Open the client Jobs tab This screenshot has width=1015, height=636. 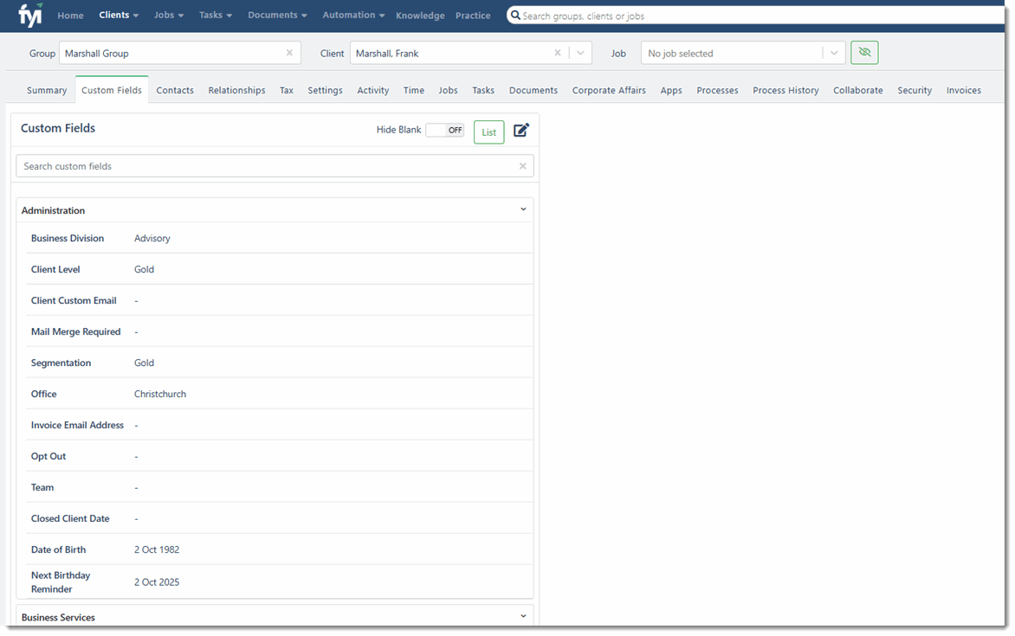pos(448,91)
